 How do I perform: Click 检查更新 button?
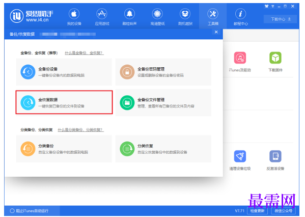pos(257,211)
